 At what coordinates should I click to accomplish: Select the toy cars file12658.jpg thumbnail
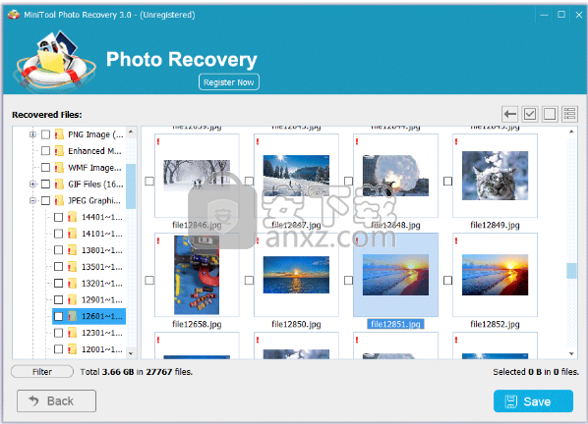(197, 275)
